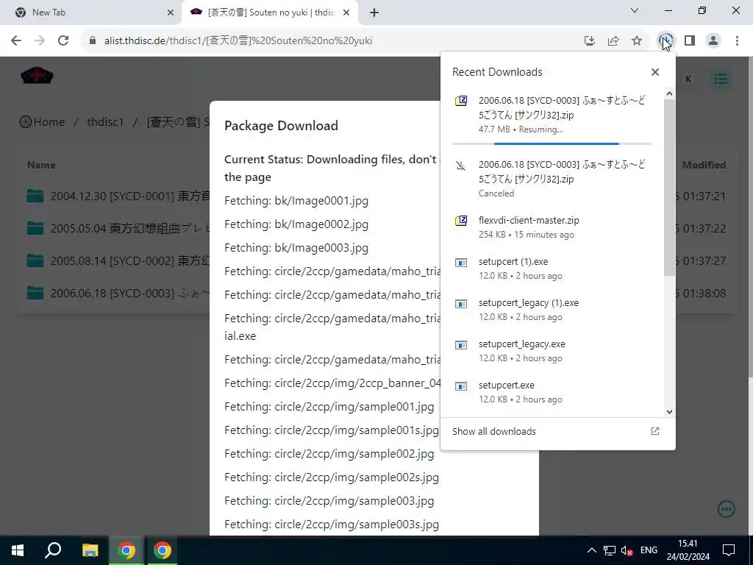Image resolution: width=753 pixels, height=565 pixels.
Task: Click the first Chrome taskbar icon
Action: [126, 550]
